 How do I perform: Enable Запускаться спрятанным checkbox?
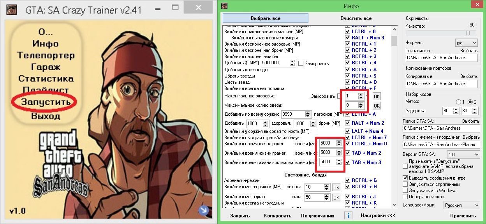pyautogui.click(x=405, y=184)
